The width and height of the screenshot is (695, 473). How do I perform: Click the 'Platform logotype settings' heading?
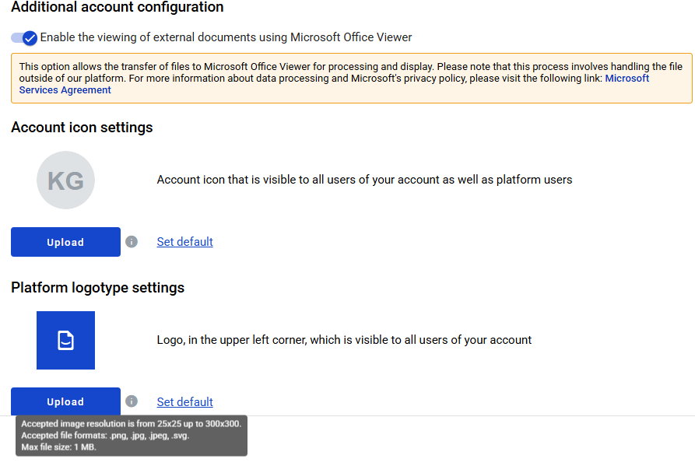pos(97,288)
